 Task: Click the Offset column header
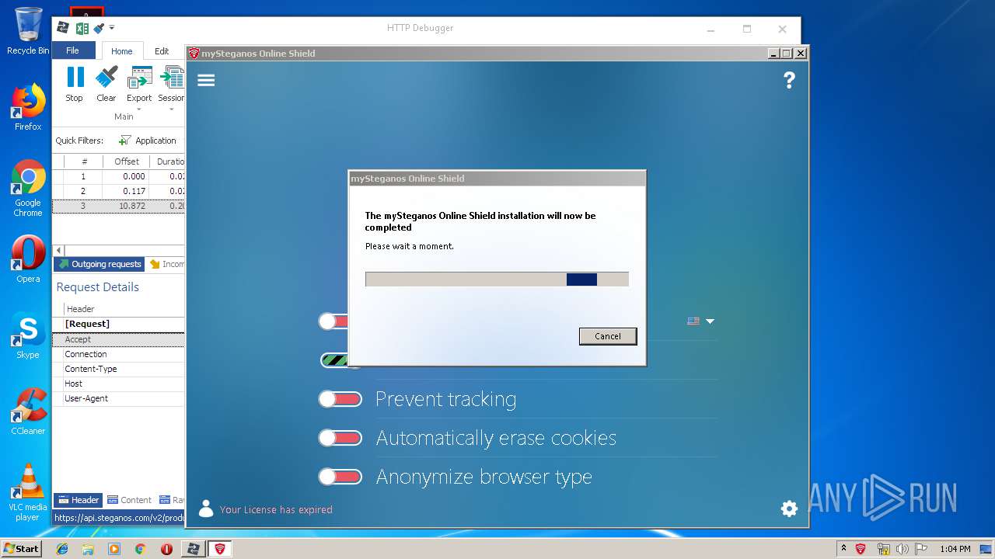[127, 161]
